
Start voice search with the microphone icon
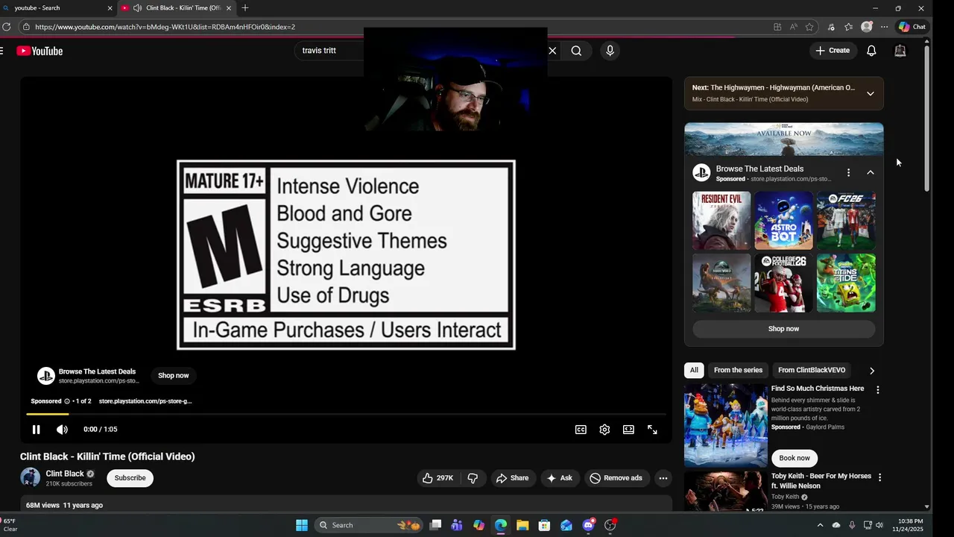(610, 51)
